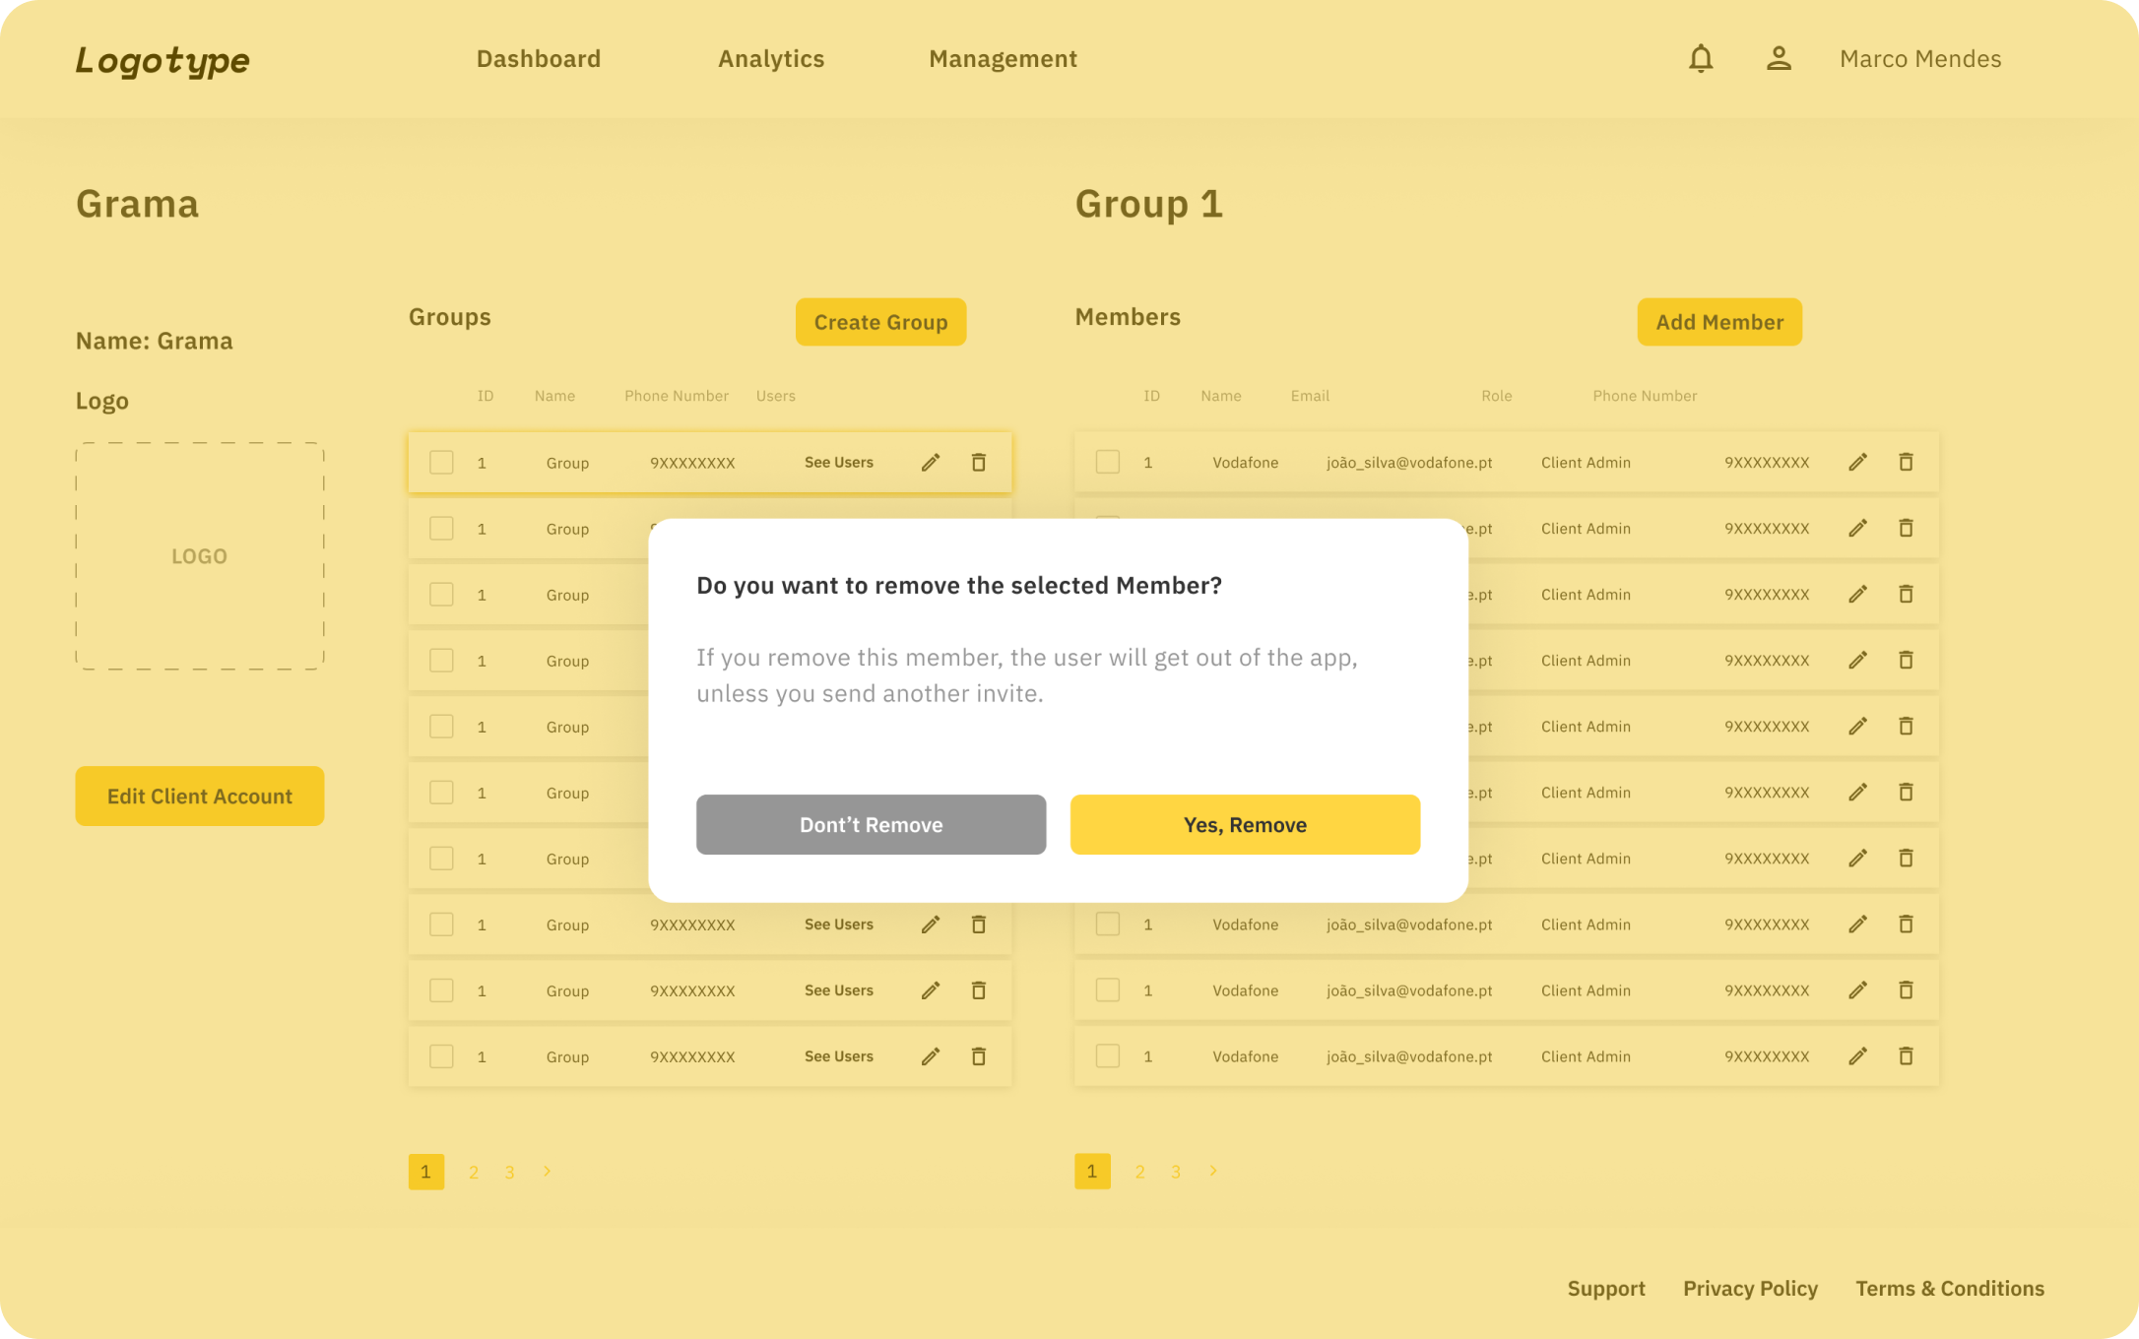Viewport: 2139px width, 1339px height.
Task: Click 'Yes, Remove' to confirm member removal
Action: coord(1245,822)
